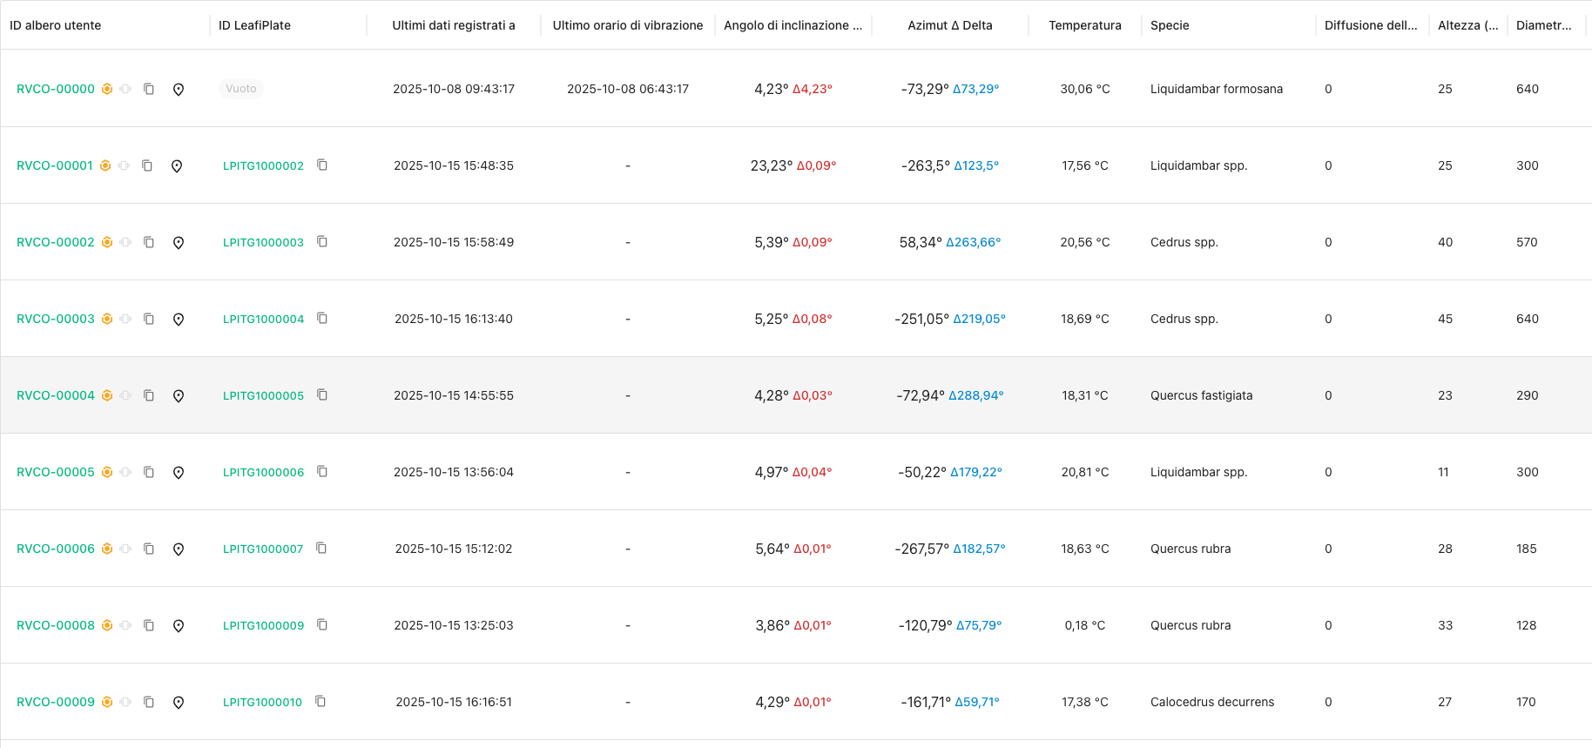Open tree RVCO-00006 link
This screenshot has height=748, width=1592.
[x=56, y=549]
